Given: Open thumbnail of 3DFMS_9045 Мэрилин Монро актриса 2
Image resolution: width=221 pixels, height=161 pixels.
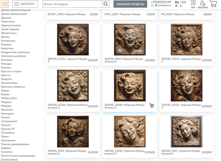Looking at the screenshot, I should [x=73, y=131].
